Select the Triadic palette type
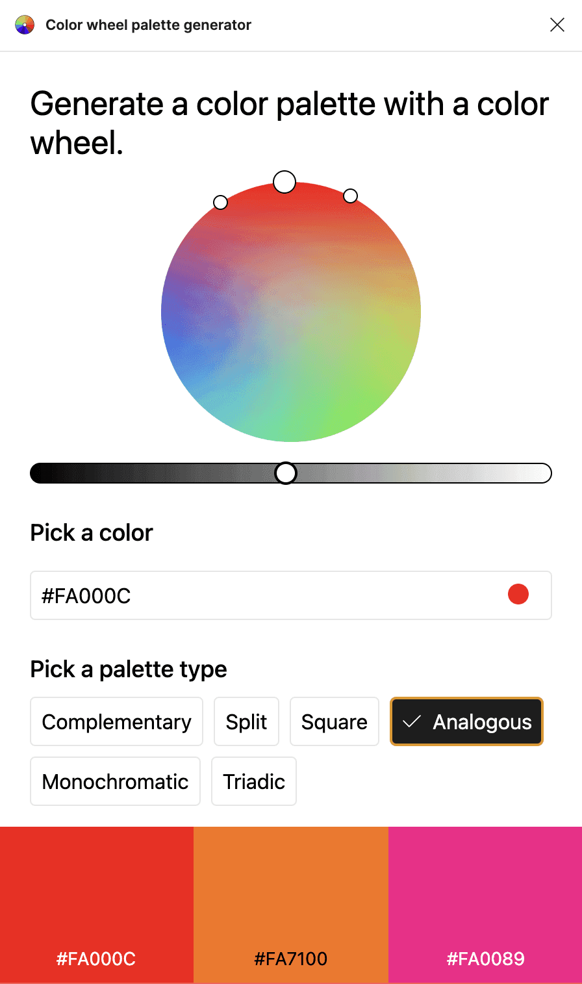582x984 pixels. click(x=253, y=781)
